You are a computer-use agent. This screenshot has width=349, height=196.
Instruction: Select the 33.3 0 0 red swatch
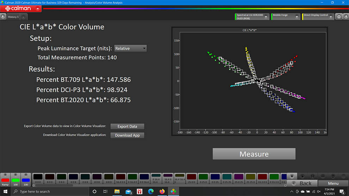(262, 178)
